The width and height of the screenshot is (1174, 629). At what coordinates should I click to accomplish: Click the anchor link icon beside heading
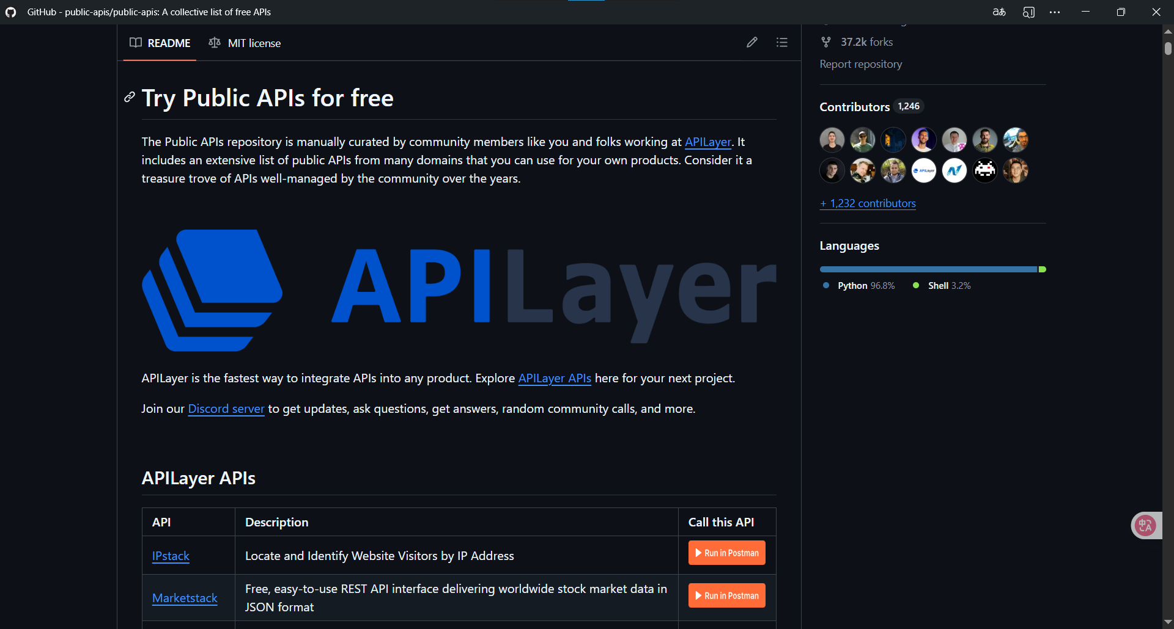click(x=130, y=97)
